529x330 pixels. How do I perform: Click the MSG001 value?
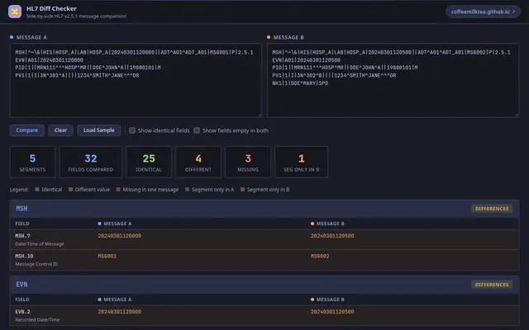tap(107, 256)
